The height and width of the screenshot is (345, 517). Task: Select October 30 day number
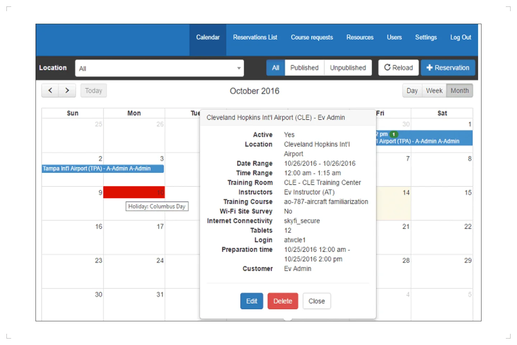pos(99,294)
